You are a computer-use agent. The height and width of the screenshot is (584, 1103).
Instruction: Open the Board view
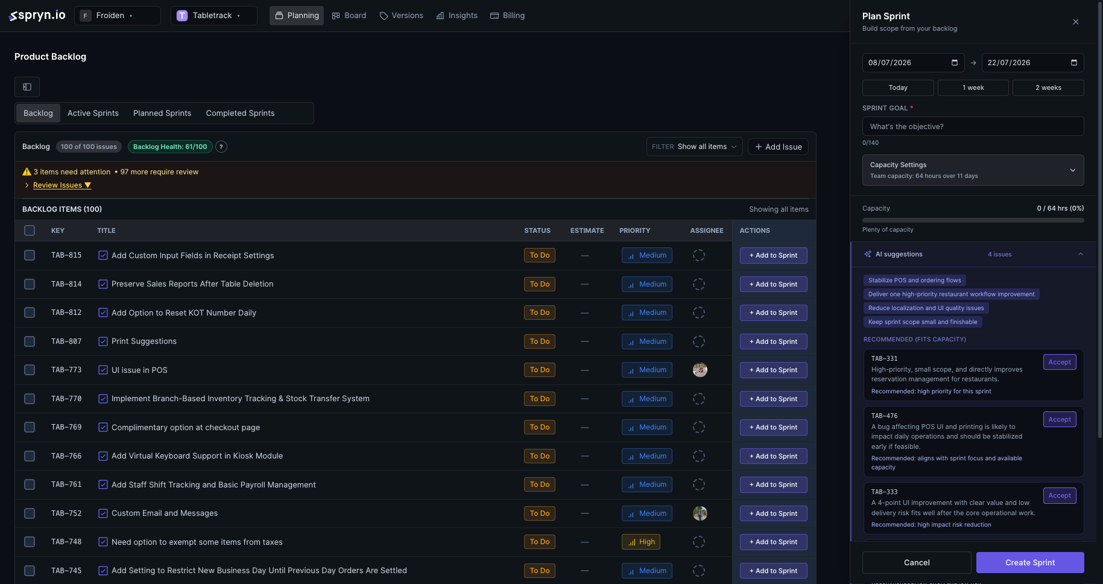pyautogui.click(x=349, y=16)
